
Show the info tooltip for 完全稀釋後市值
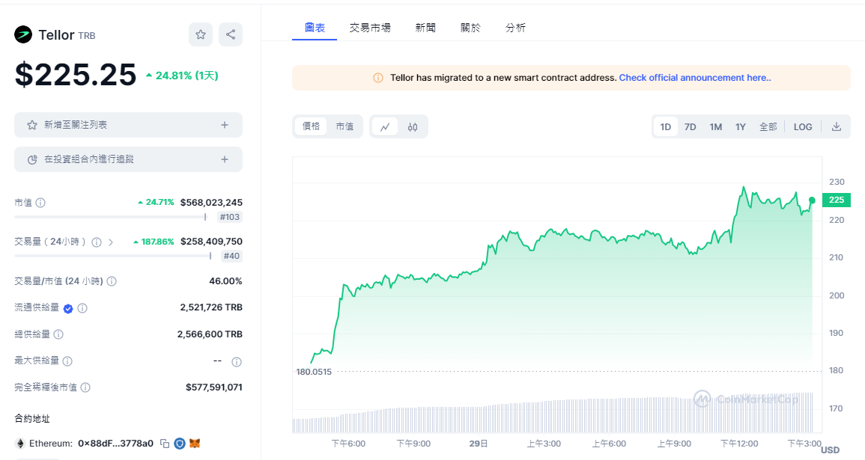point(85,388)
